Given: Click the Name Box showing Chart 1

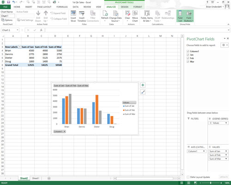Looking at the screenshot, I should [x=10, y=30].
